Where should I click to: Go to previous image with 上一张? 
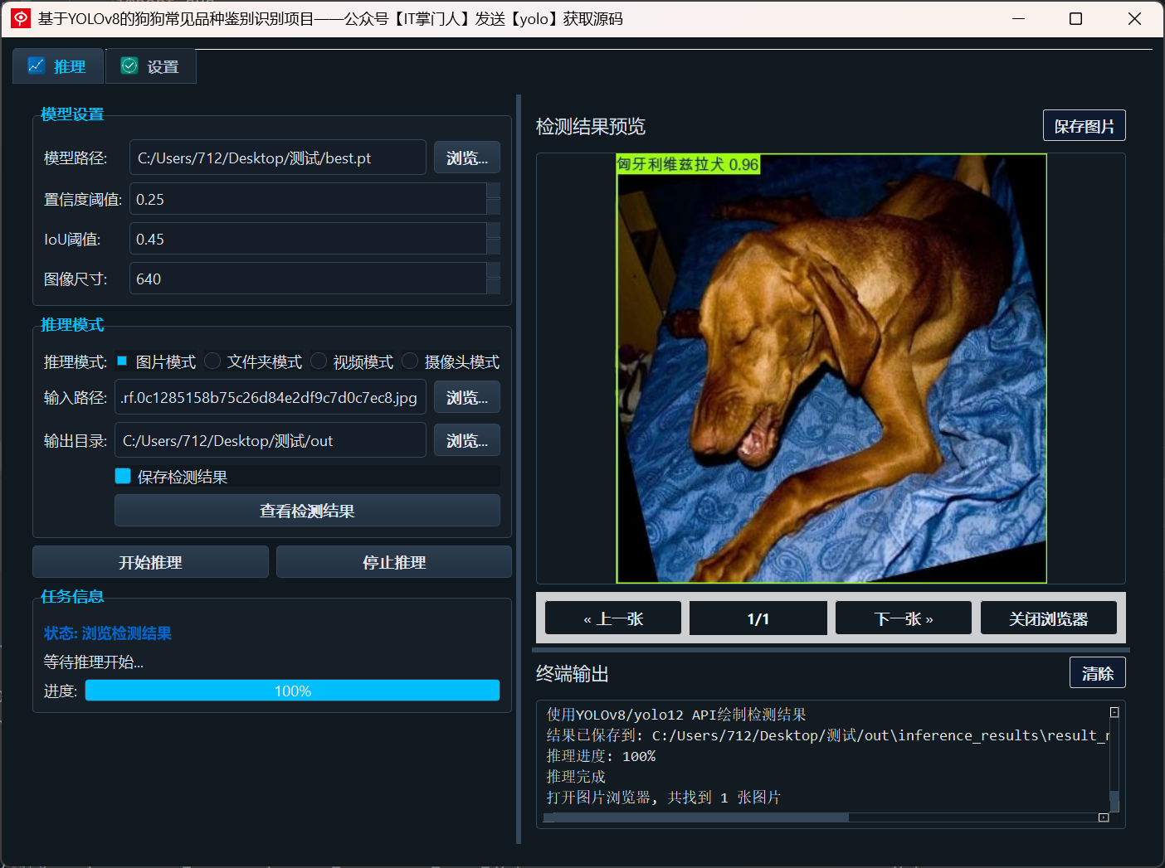pyautogui.click(x=613, y=618)
